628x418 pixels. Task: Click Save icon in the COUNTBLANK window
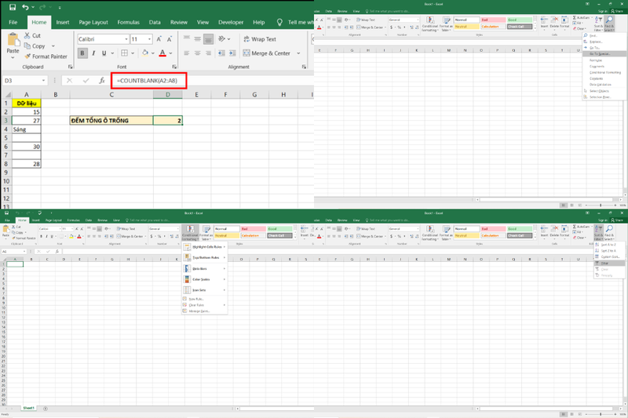click(x=13, y=7)
